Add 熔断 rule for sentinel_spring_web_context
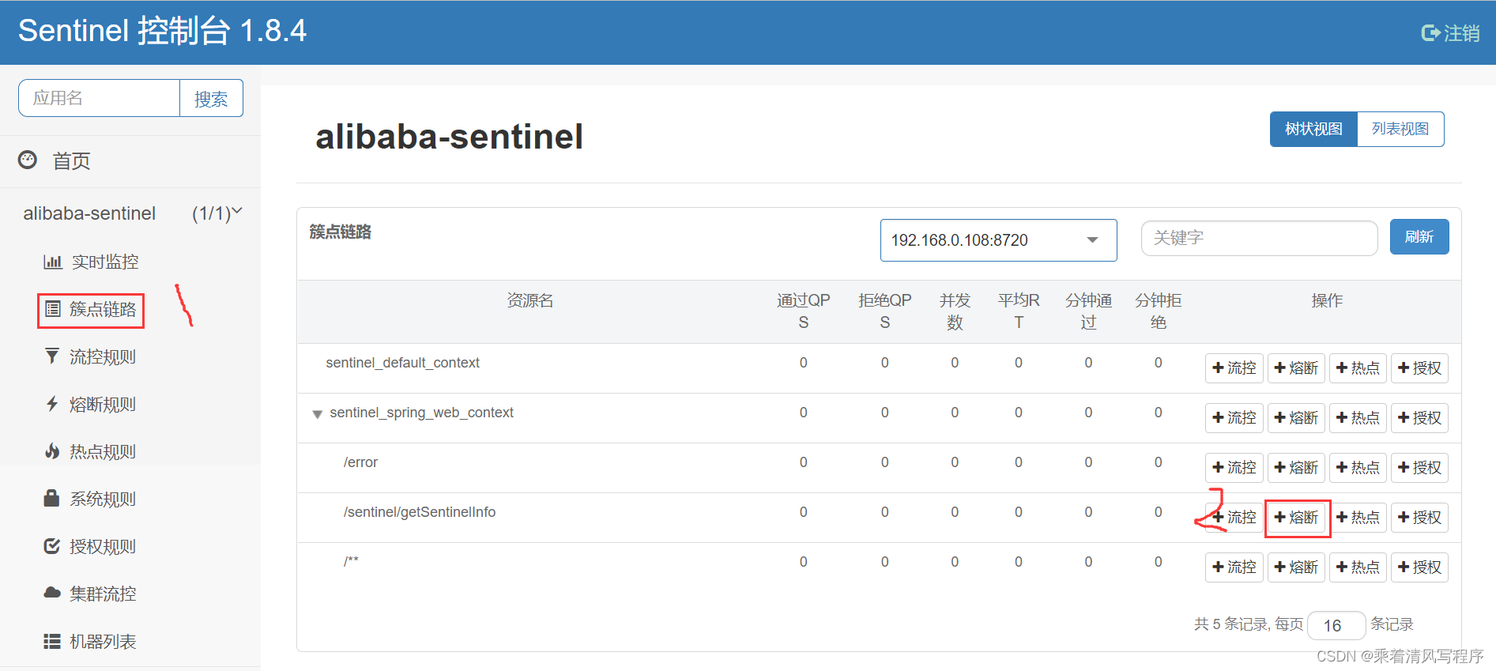Screen dimensions: 1496x671 [1296, 418]
